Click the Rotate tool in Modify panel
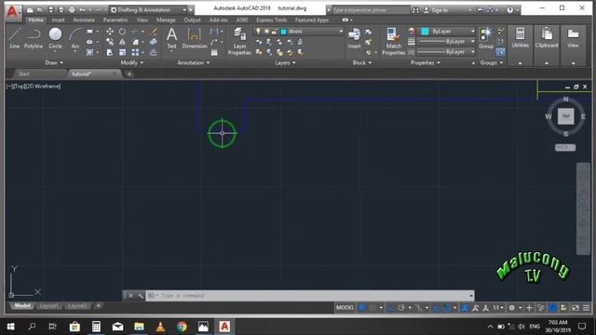This screenshot has width=596, height=335. coord(122,32)
